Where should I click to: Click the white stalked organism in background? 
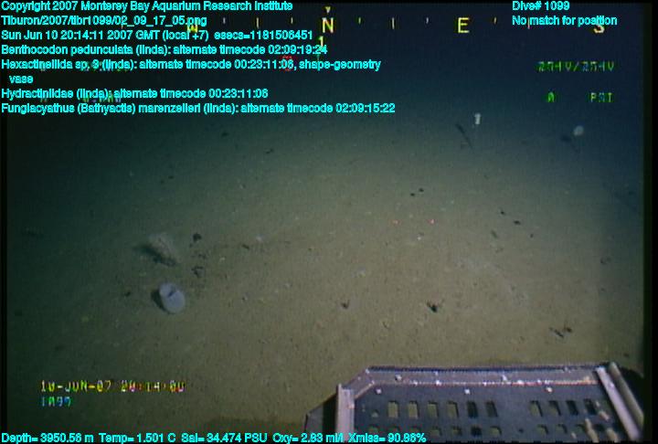[x=477, y=119]
